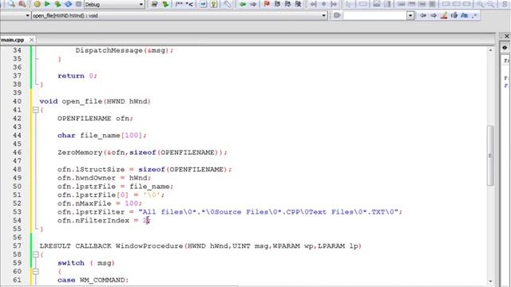511x287 pixels.
Task: Click the /** block comment icon
Action: tap(179, 4)
